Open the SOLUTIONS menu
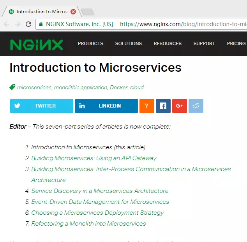This screenshot has height=242, width=247. tap(129, 44)
